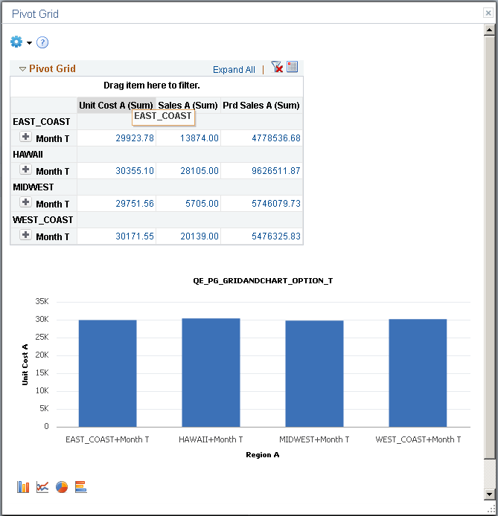498x516 pixels.
Task: Click the Unit Cost A (Sum) column header
Action: click(115, 106)
